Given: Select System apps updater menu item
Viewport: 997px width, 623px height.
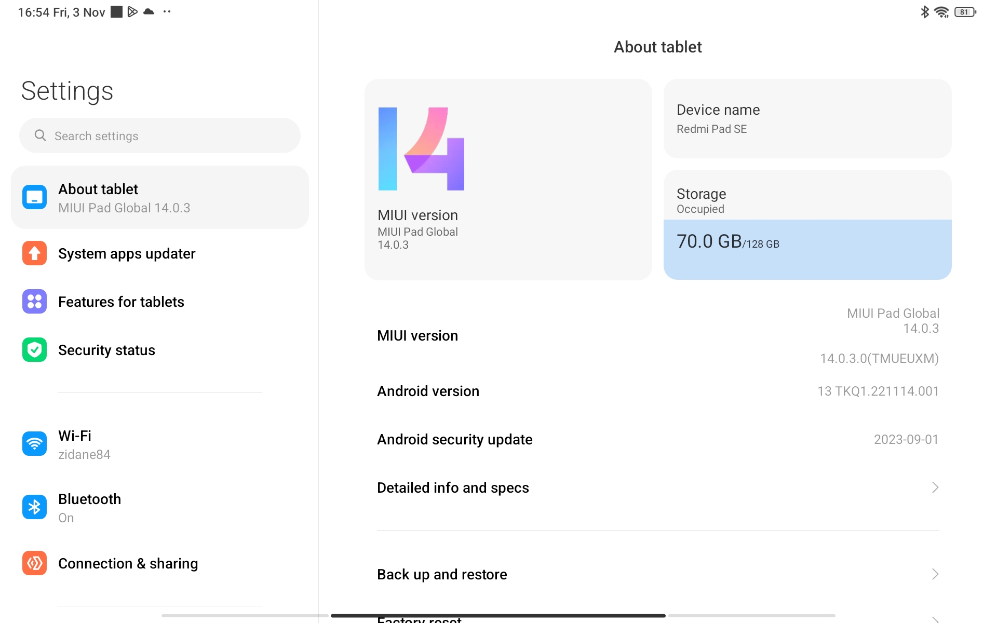Looking at the screenshot, I should (127, 253).
